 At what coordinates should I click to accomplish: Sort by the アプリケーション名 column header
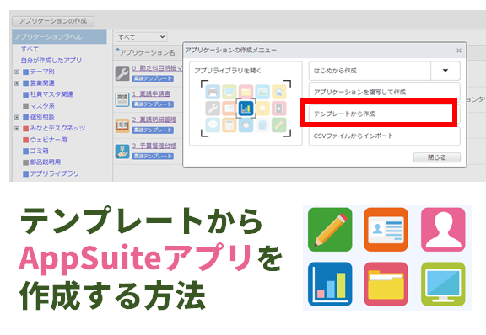tap(147, 52)
